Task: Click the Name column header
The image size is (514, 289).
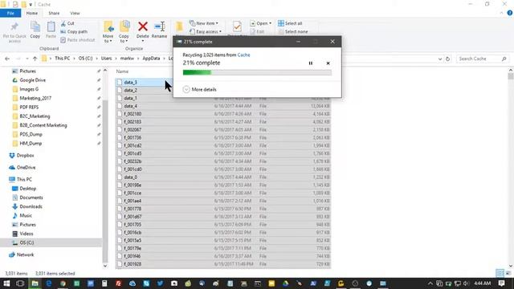Action: coord(122,71)
